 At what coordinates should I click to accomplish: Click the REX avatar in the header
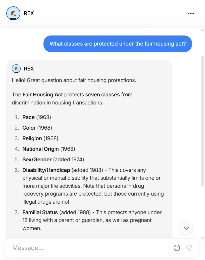[13, 13]
